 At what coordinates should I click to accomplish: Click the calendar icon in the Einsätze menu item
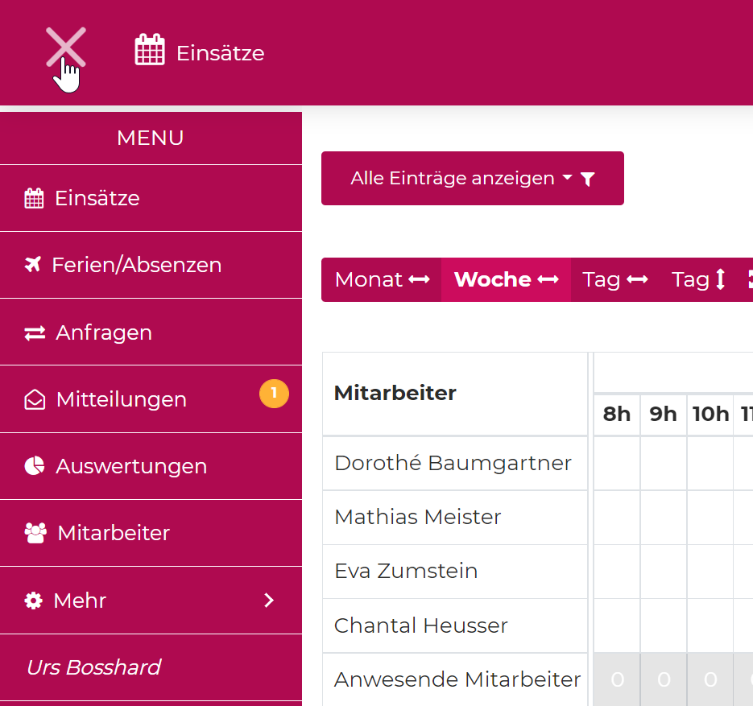click(34, 199)
